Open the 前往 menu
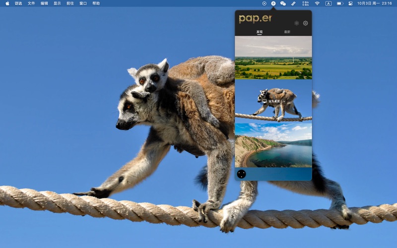 [70, 3]
